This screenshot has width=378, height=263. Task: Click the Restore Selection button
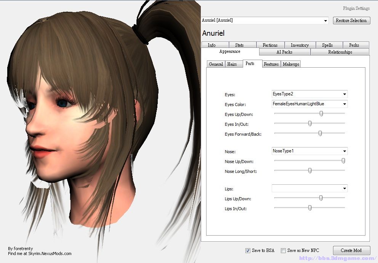351,21
